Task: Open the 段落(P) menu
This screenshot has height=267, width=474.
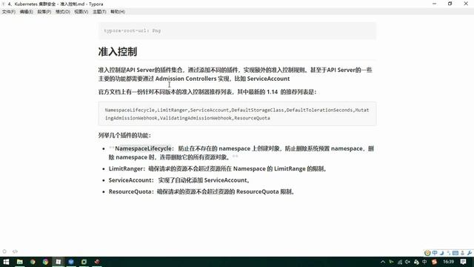Action: 44,12
